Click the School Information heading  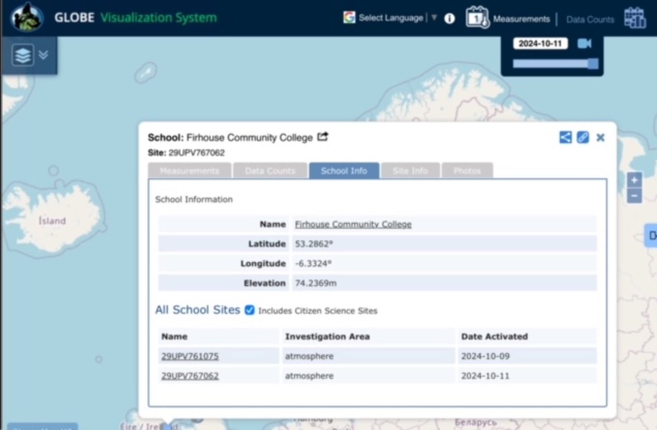(194, 200)
